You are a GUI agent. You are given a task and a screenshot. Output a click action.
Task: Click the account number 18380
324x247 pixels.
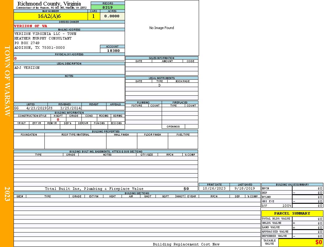113,51
